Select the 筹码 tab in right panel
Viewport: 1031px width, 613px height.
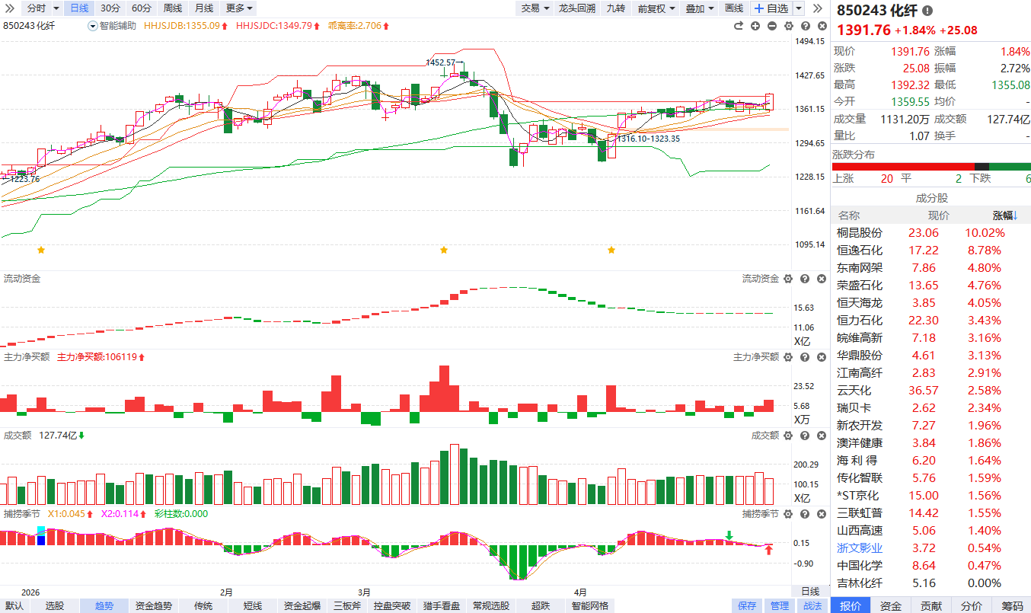click(x=1012, y=606)
